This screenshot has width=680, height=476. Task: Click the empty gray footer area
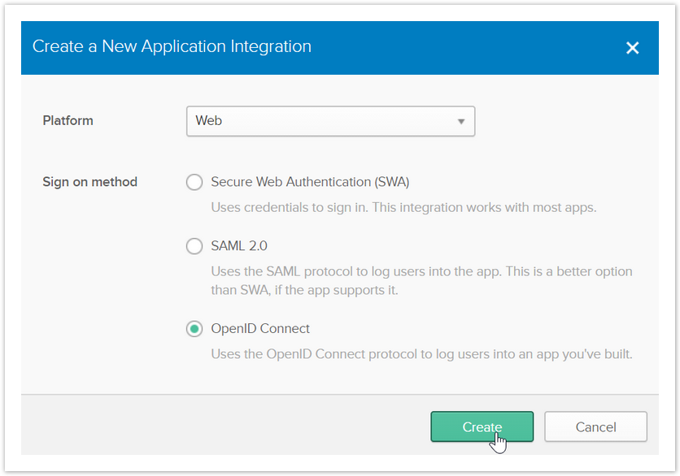(220, 426)
